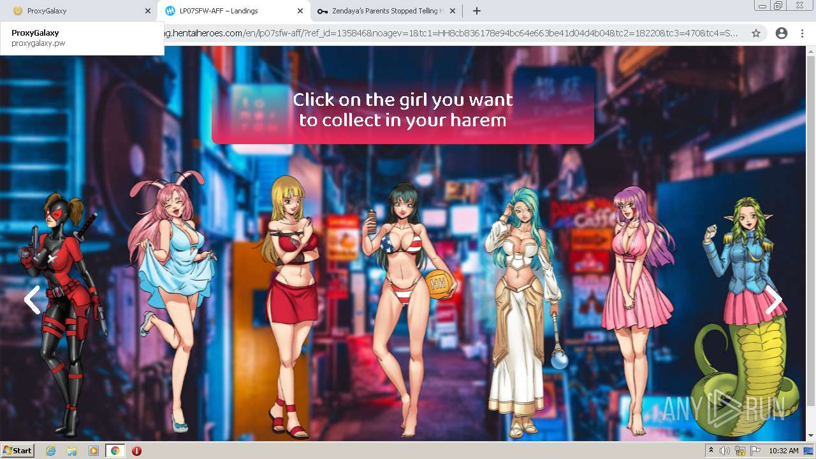Show hidden system tray icons

point(711,451)
